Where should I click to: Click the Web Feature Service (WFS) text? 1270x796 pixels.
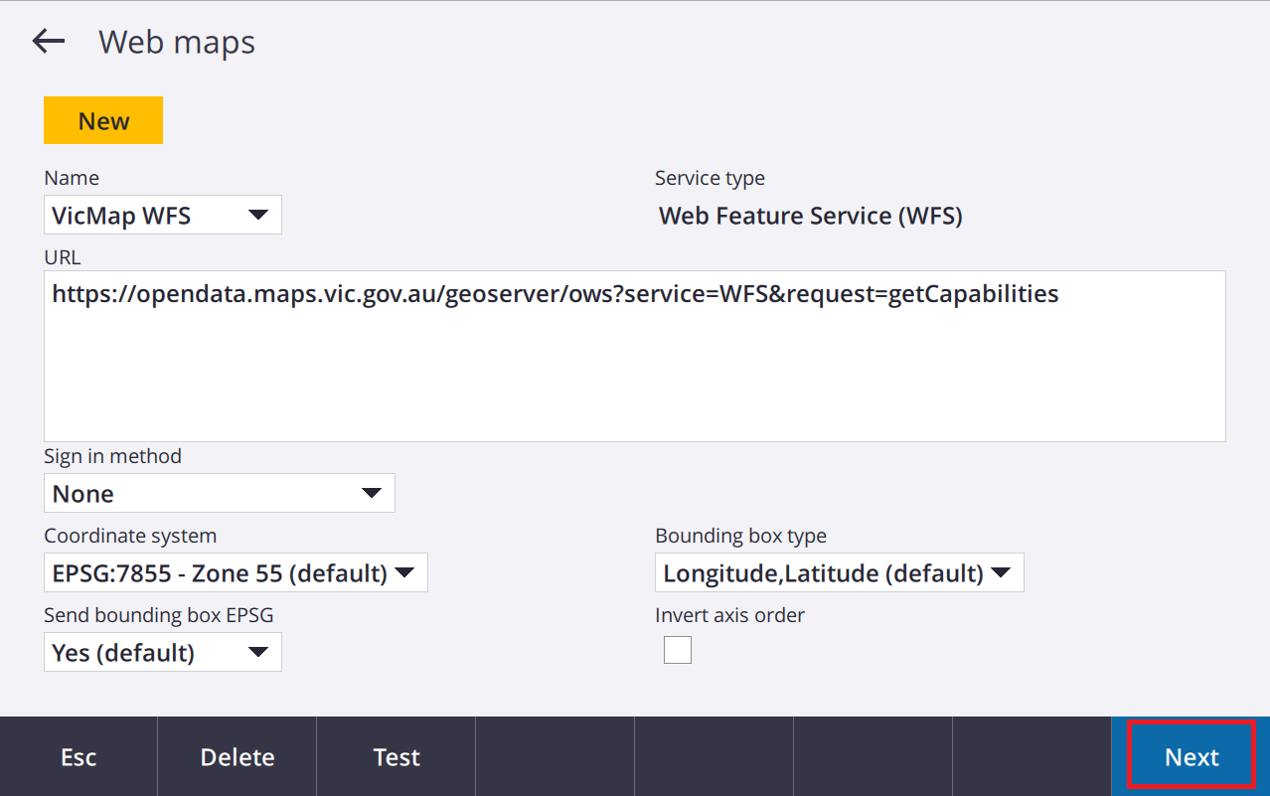pyautogui.click(x=810, y=216)
